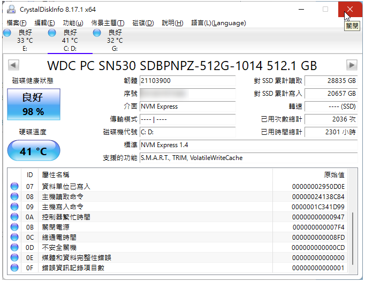The height and width of the screenshot is (282, 365).
Task: Click total host reads value 28835 GB
Action: [331, 81]
